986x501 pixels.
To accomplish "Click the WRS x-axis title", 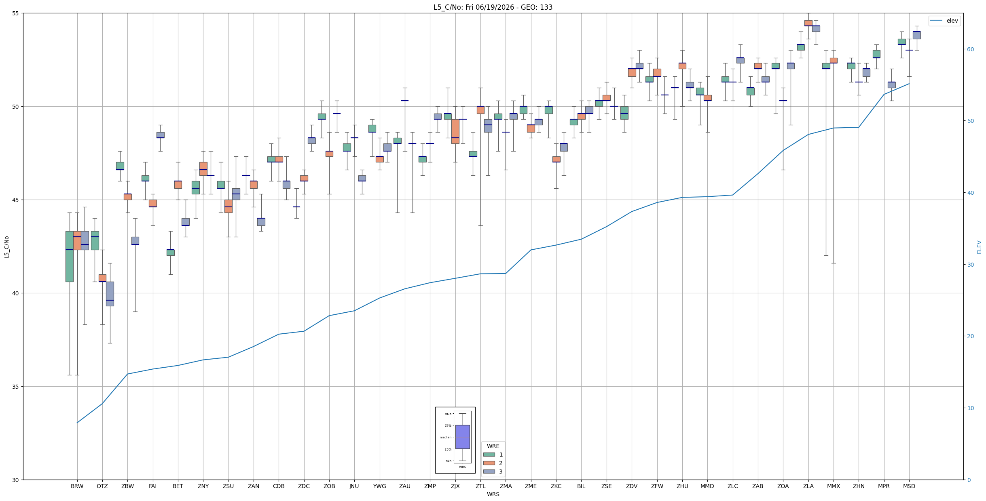I will [493, 494].
